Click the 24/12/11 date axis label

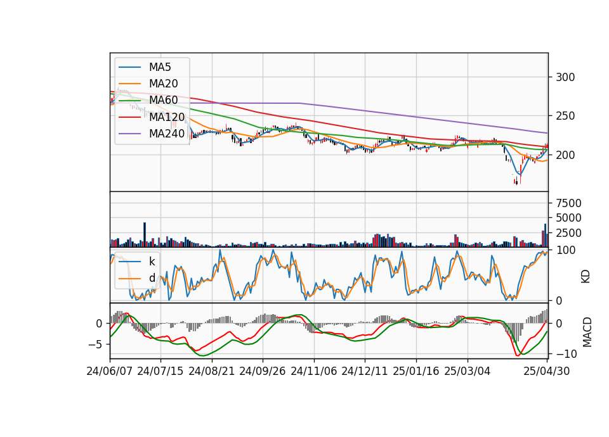(x=364, y=372)
